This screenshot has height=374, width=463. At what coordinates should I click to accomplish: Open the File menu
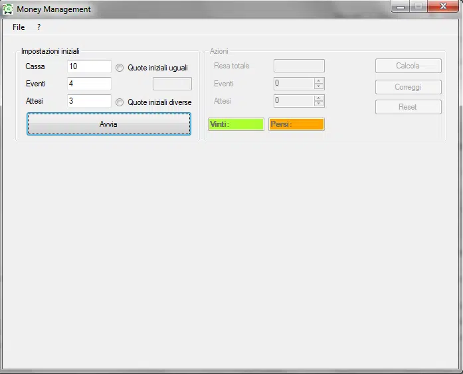point(19,27)
